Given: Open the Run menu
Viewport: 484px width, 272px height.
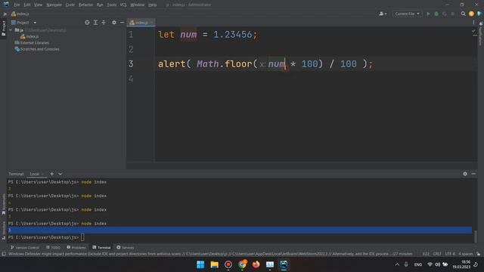Looking at the screenshot, I should pyautogui.click(x=100, y=5).
